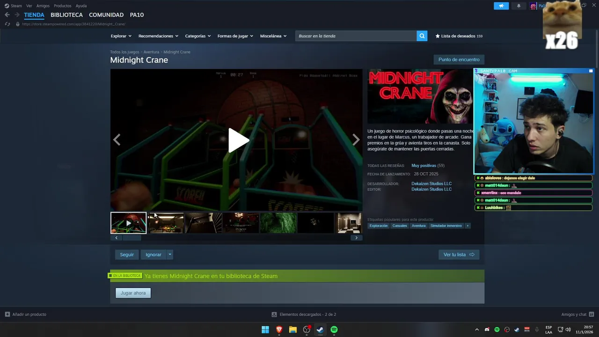Screen dimensions: 599x337
Task: Click Jugar ahora button
Action: tap(133, 293)
